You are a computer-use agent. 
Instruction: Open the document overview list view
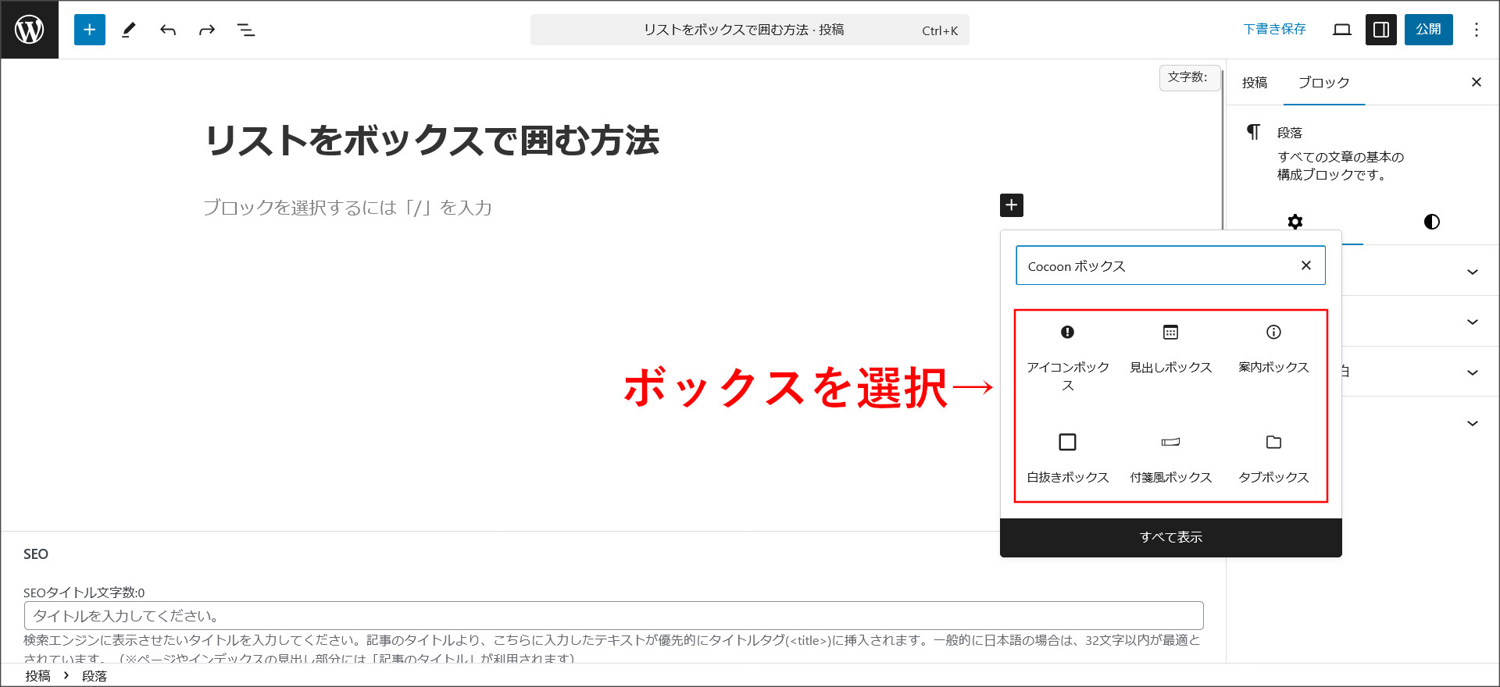pos(246,30)
